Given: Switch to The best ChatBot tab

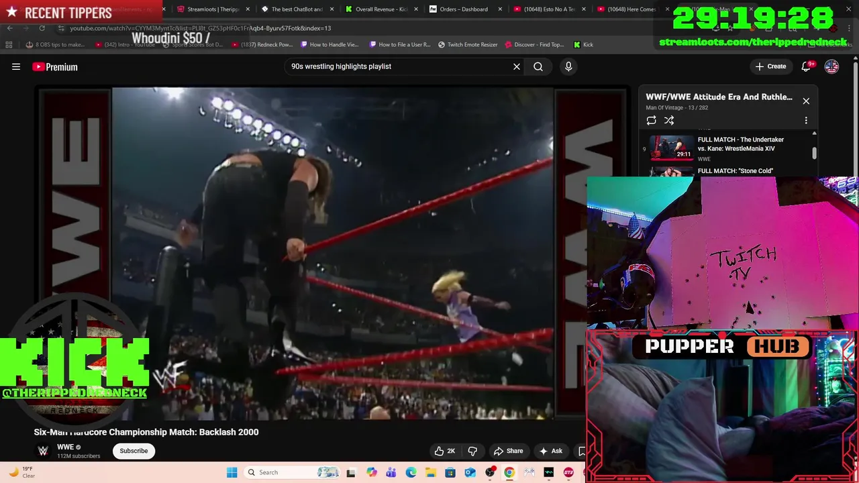Looking at the screenshot, I should [x=293, y=9].
